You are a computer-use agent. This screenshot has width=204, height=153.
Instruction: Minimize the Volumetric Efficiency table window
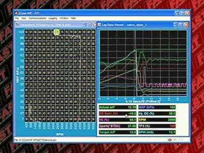coord(85,25)
